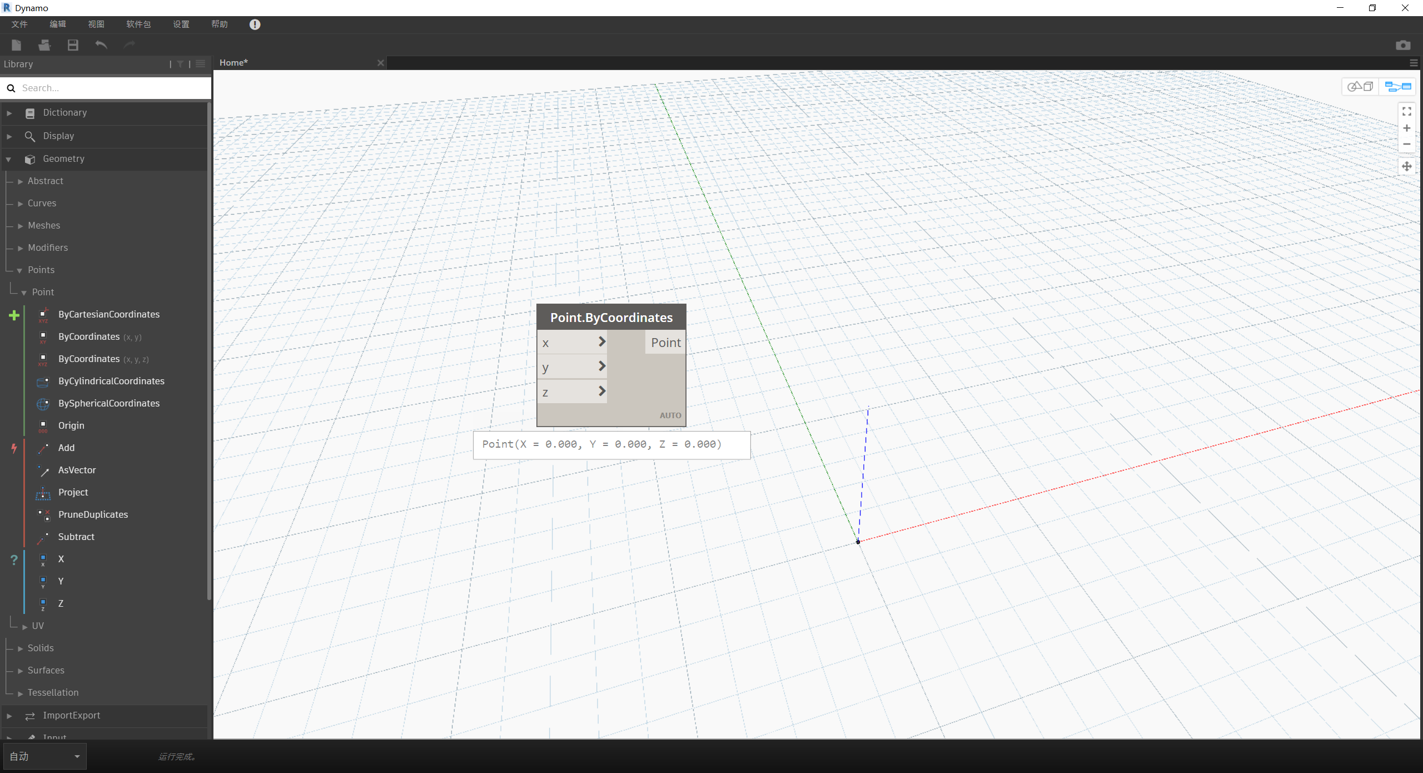Click the Zoom to Fit icon

[x=1406, y=112]
